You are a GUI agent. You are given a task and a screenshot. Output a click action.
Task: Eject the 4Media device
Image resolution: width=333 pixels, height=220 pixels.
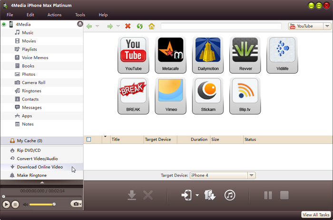click(80, 24)
